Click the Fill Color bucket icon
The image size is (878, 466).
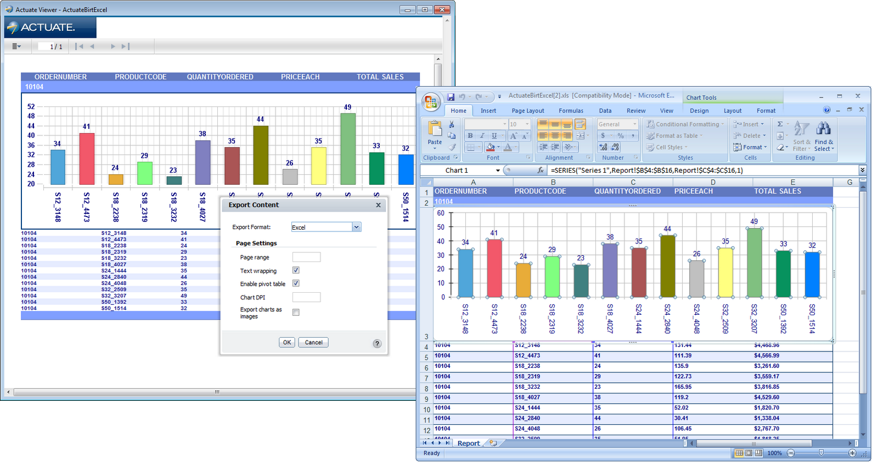tap(491, 147)
